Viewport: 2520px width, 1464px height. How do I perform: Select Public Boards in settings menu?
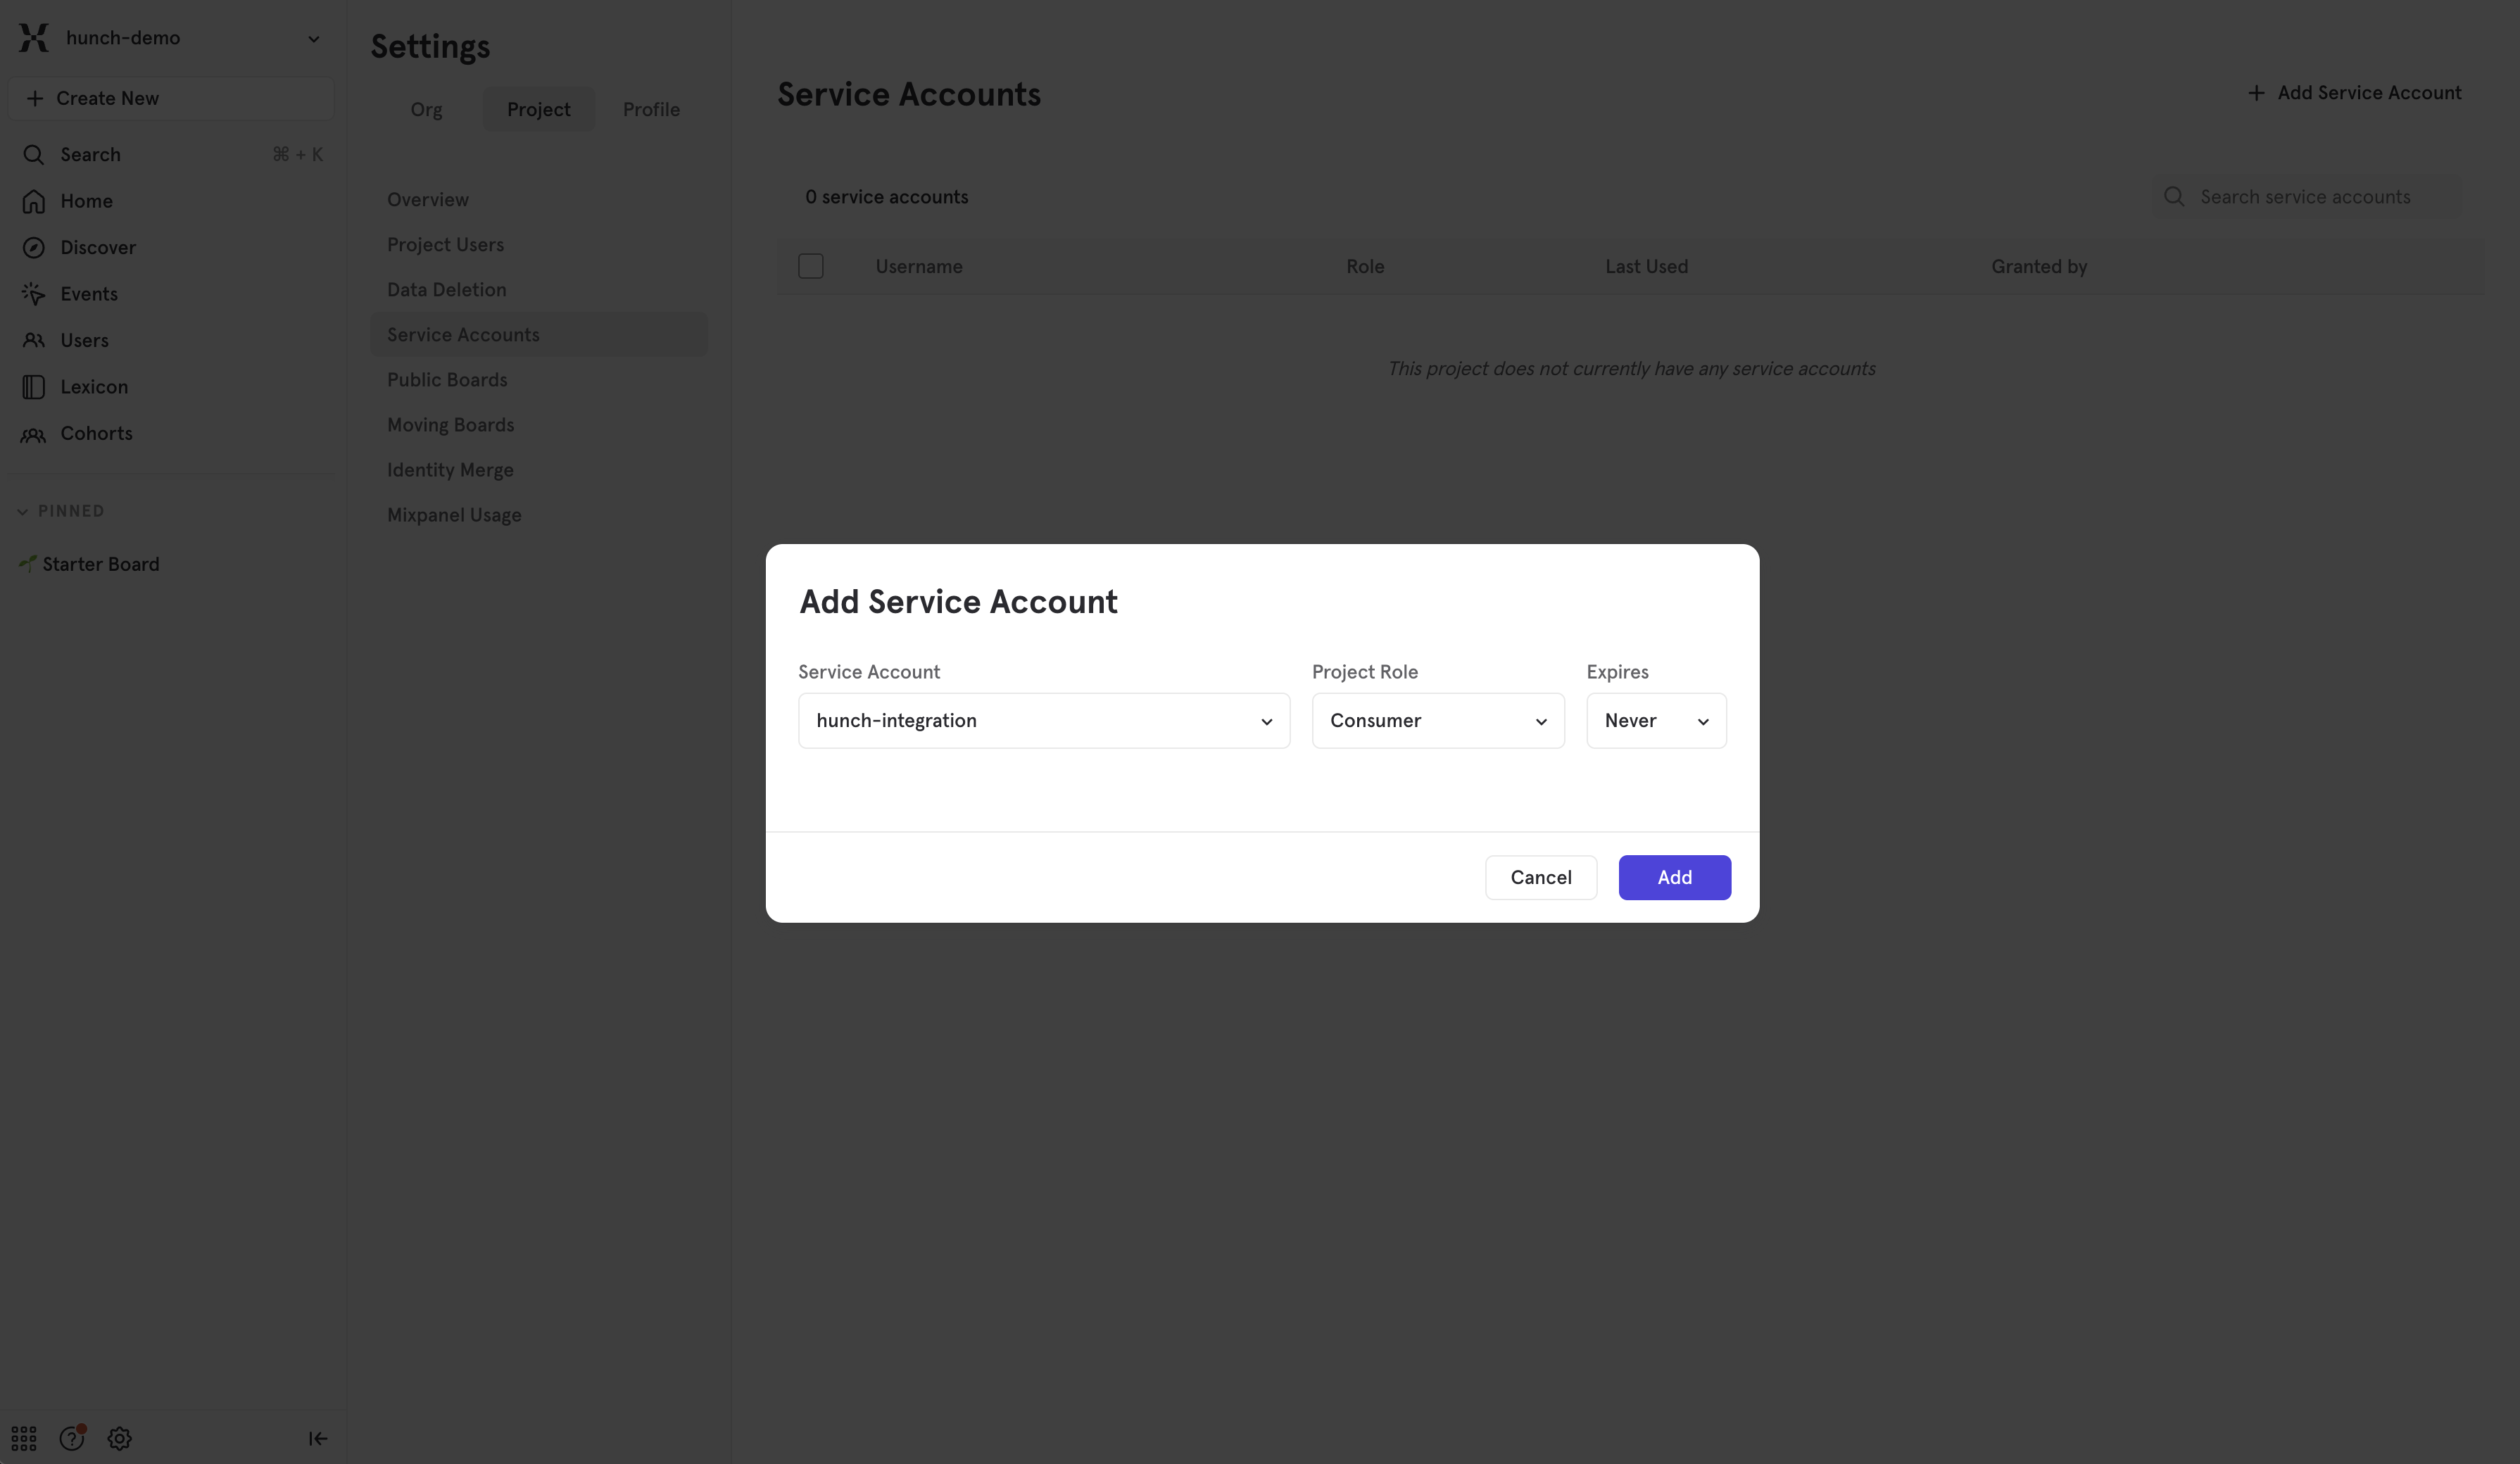coord(447,379)
